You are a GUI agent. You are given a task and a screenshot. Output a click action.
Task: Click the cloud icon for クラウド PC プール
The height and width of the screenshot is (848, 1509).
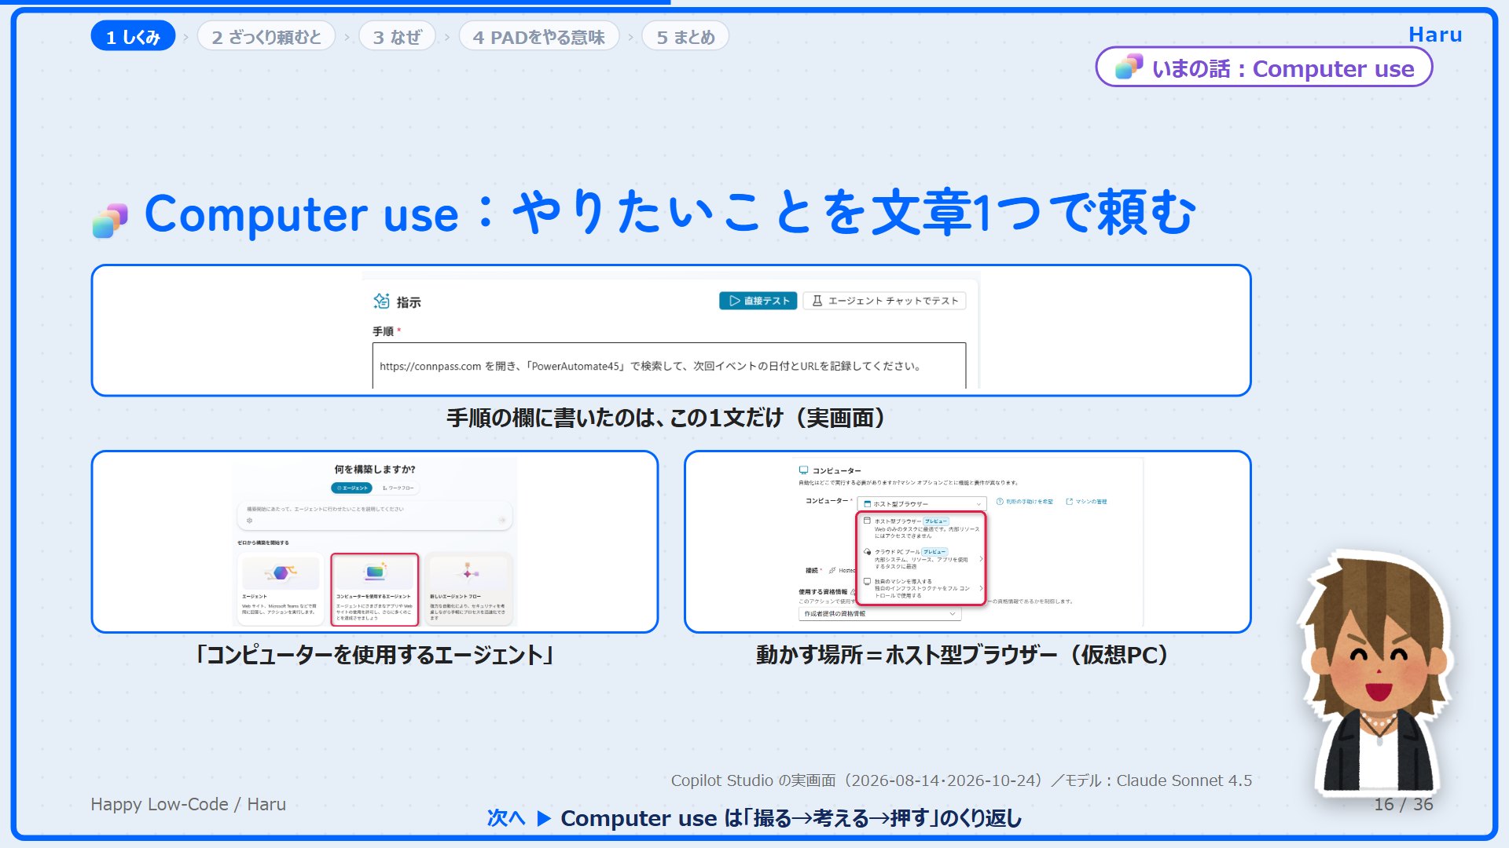pos(867,551)
